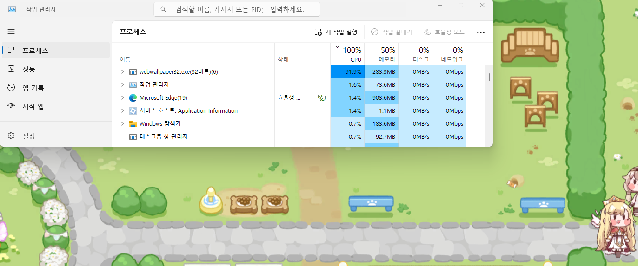Switch to the 시작 앱 tab
This screenshot has width=638, height=266.
56,106
